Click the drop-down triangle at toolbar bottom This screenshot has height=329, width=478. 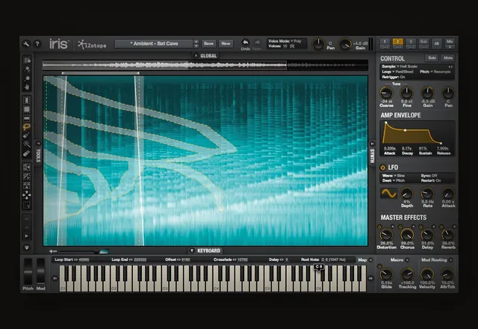click(27, 247)
